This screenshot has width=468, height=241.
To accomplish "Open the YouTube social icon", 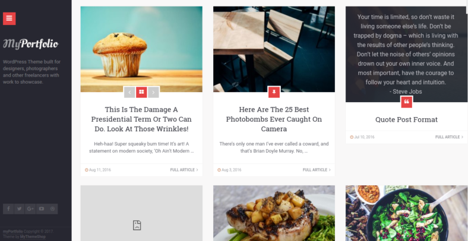I will [x=42, y=209].
